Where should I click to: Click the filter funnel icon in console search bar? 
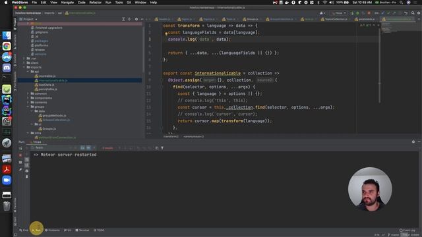point(162,148)
